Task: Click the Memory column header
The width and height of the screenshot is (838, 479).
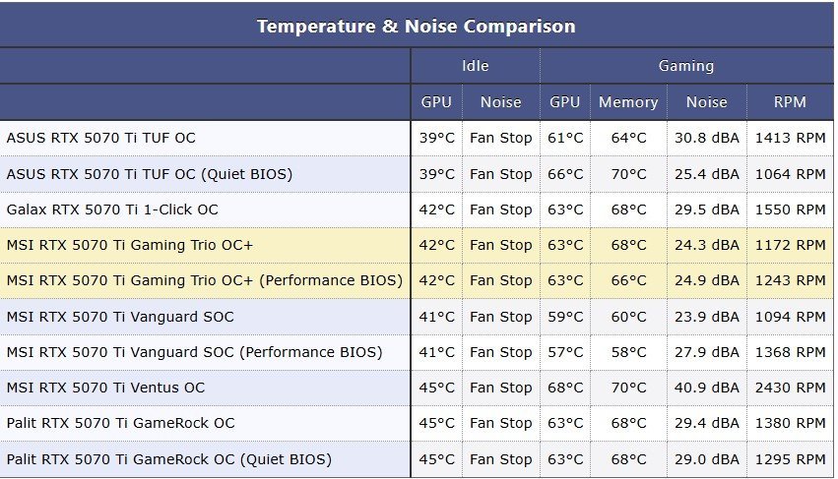Action: point(628,102)
